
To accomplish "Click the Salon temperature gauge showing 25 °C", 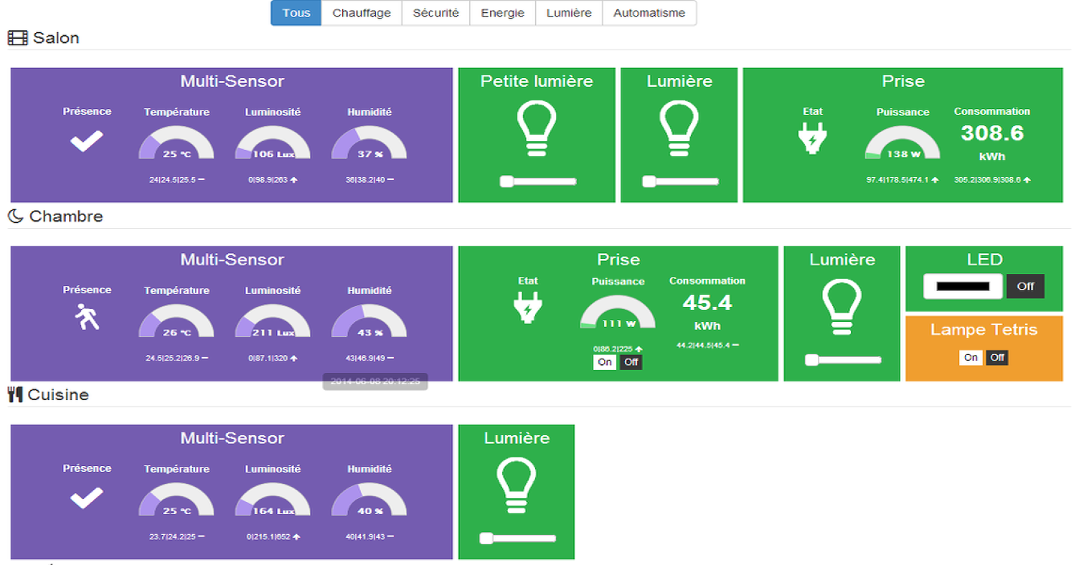I will click(176, 143).
